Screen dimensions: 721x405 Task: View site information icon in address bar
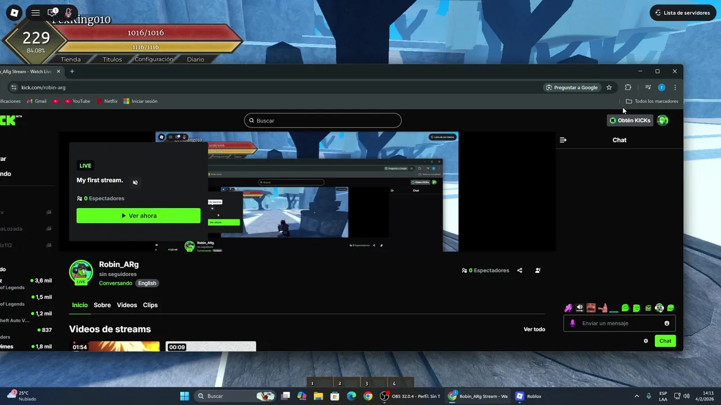(14, 87)
